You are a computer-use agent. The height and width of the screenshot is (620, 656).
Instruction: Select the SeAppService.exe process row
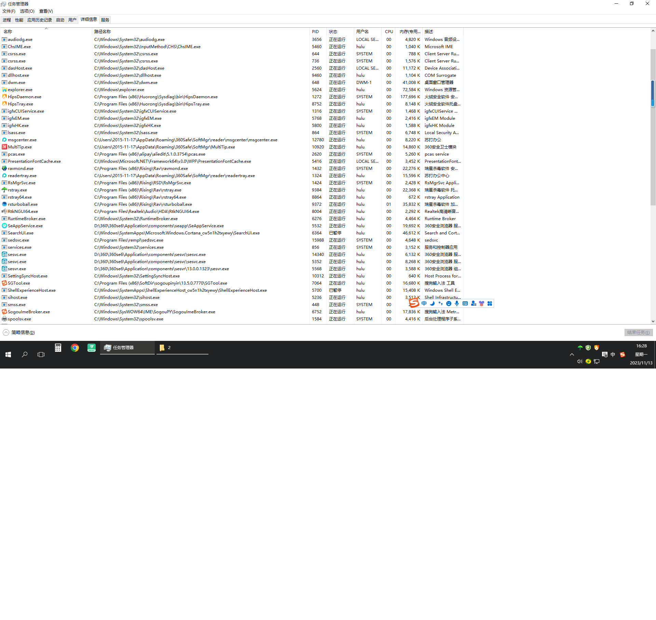[232, 226]
